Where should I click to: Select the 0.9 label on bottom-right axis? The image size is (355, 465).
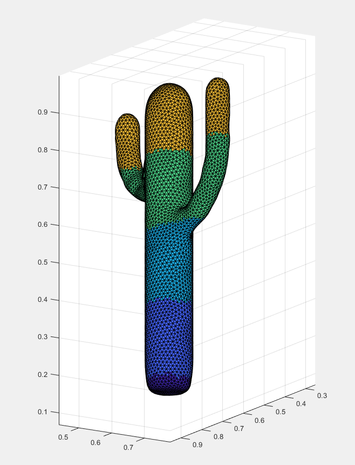(197, 445)
